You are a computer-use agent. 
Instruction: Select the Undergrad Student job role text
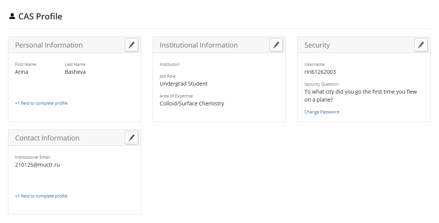click(x=184, y=84)
